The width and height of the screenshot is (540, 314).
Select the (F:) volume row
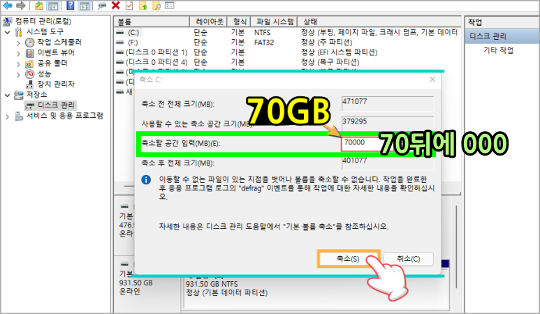point(288,43)
